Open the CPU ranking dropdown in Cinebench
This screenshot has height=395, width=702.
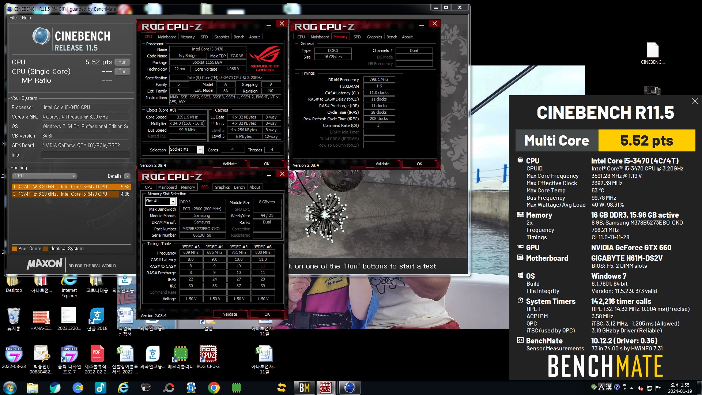tap(45, 176)
